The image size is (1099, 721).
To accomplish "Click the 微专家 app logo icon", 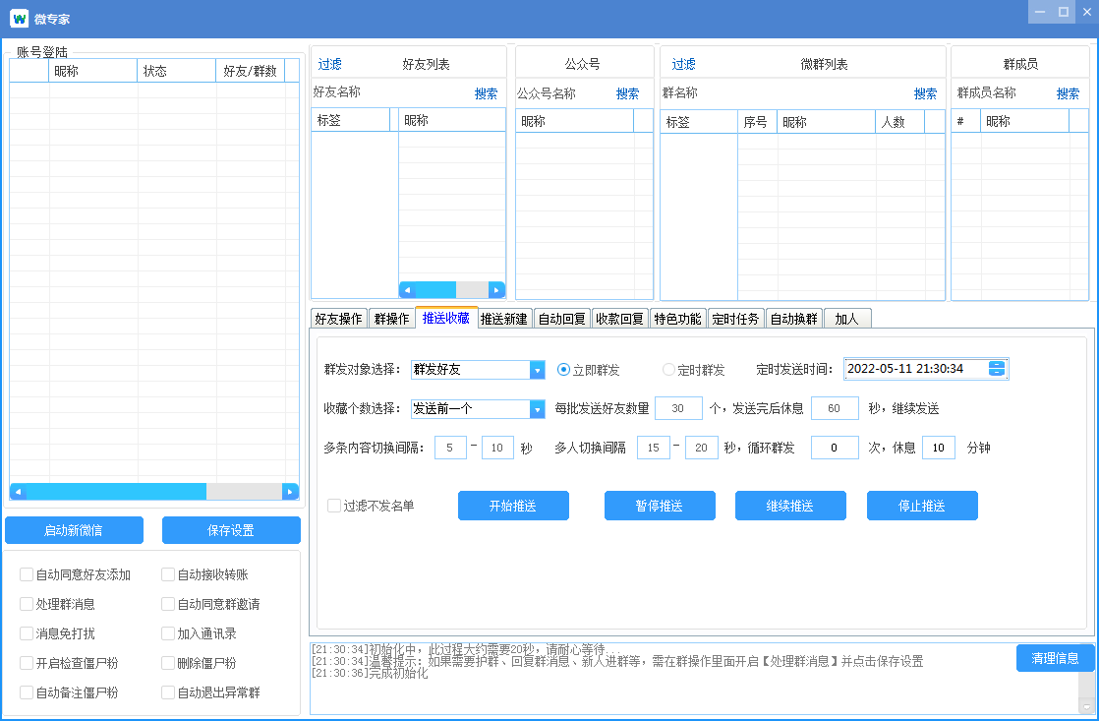I will 19,19.
